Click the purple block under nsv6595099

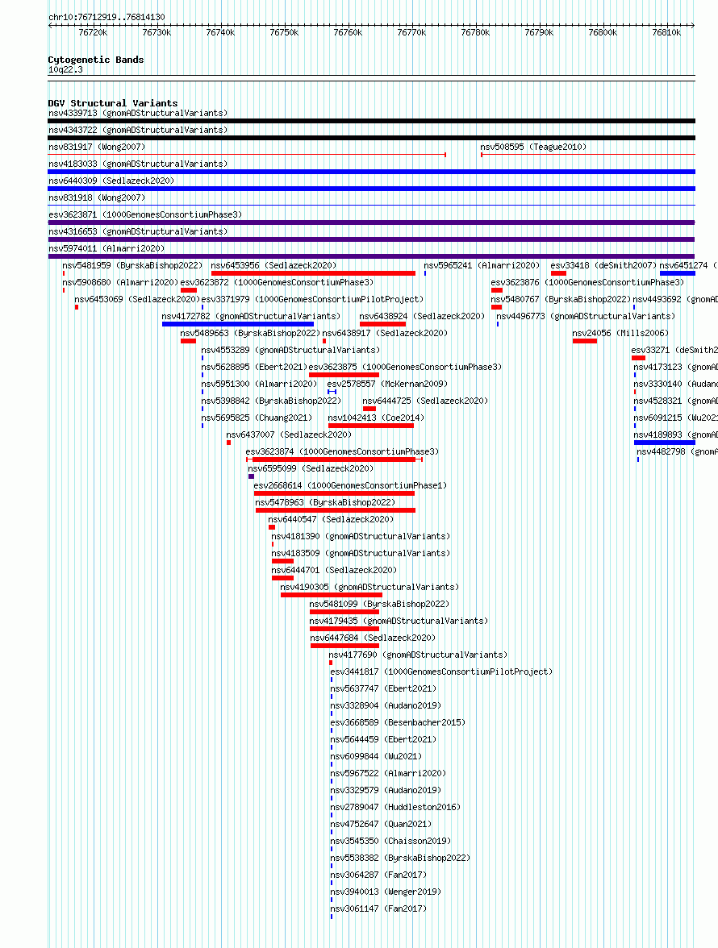(x=251, y=476)
